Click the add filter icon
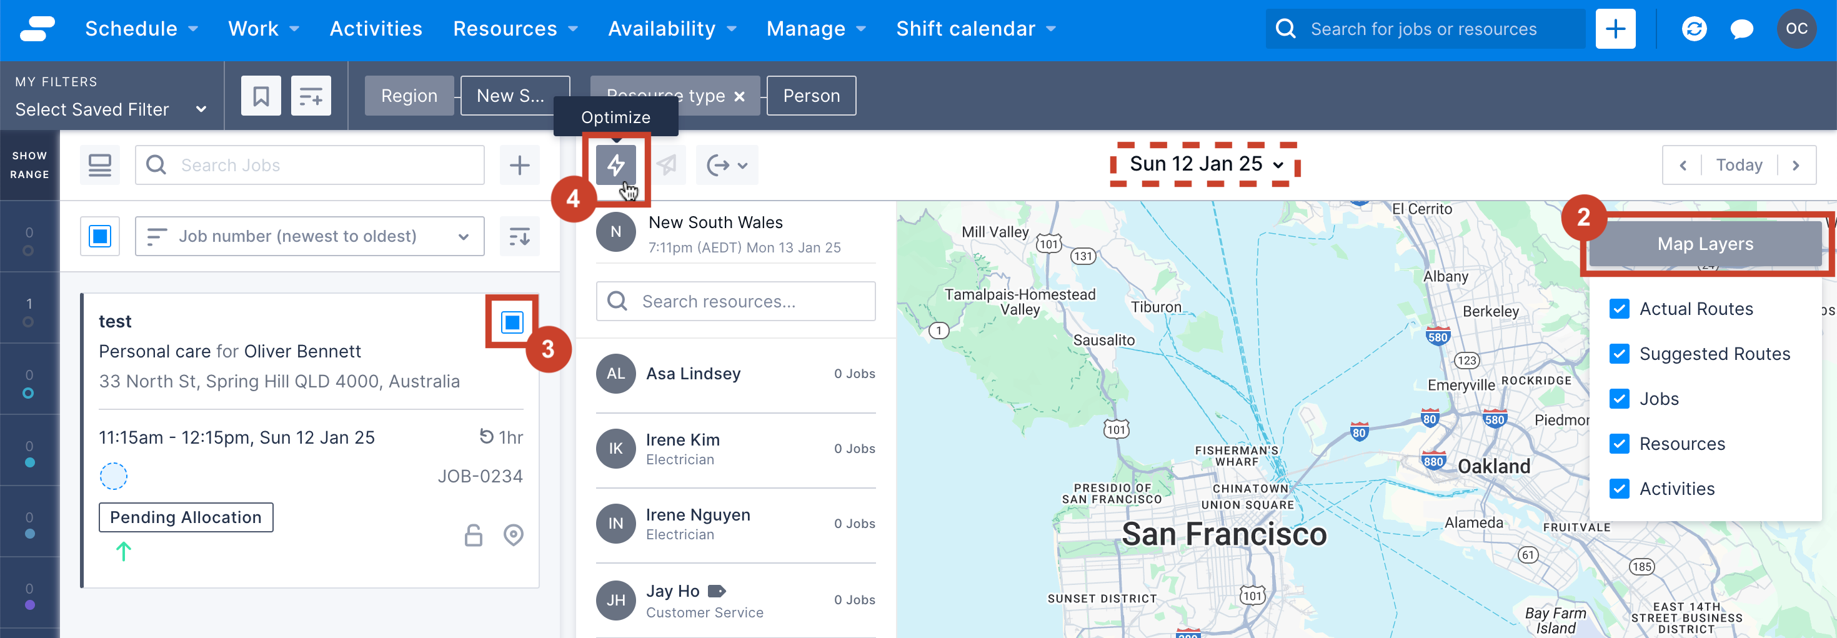Screen dimensions: 1837x638 pyautogui.click(x=311, y=96)
